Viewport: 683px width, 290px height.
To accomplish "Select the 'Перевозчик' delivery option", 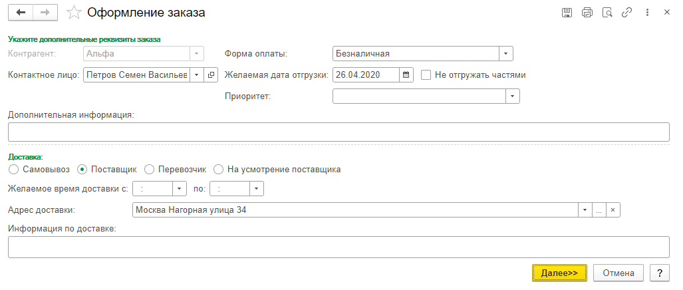I will pyautogui.click(x=149, y=170).
